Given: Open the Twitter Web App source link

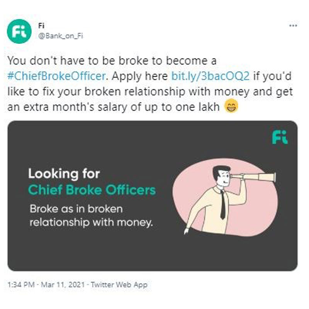Looking at the screenshot, I should coord(118,285).
